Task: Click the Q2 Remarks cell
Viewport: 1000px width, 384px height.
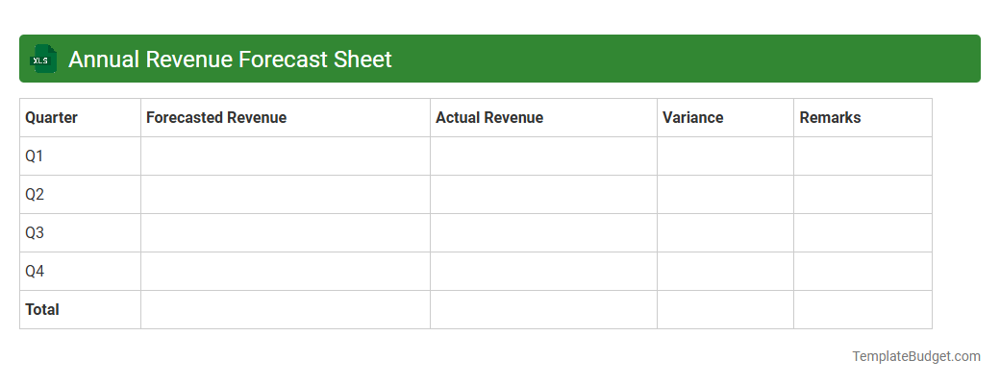Action: pyautogui.click(x=862, y=194)
